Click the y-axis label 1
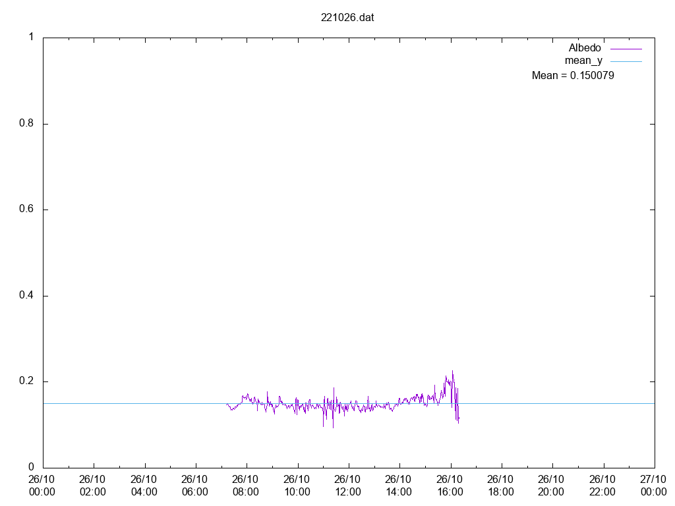Viewport: 675px width, 506px height. point(31,37)
